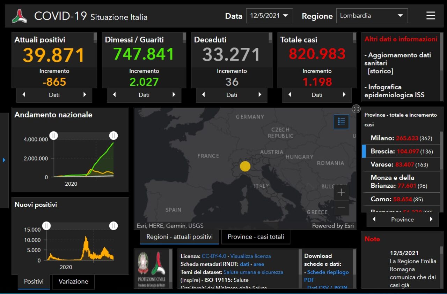Click right slider handle on Nuovi positivi
This screenshot has width=447, height=294.
(x=113, y=226)
